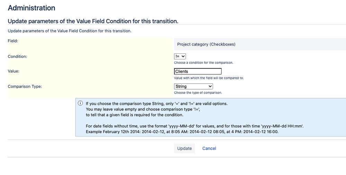346x175 pixels.
Task: Click the info line about 'yyyy-MM-dd' date format
Action: tap(195, 126)
